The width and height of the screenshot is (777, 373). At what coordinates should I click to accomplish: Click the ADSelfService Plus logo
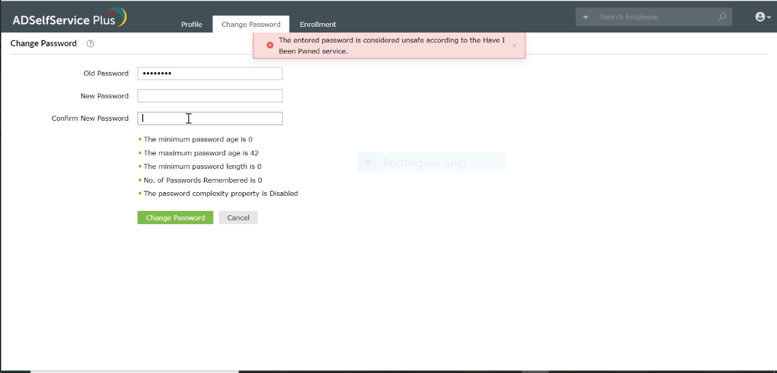tap(68, 18)
